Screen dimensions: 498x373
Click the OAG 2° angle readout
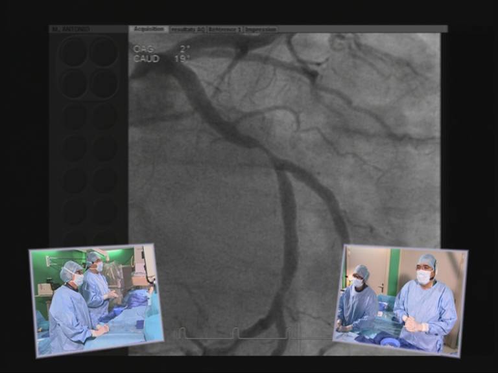[161, 49]
